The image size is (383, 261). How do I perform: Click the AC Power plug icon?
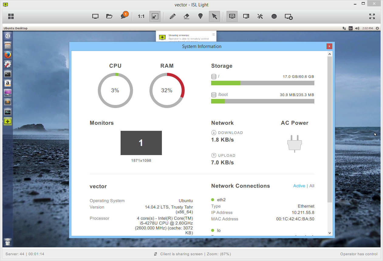pyautogui.click(x=295, y=144)
